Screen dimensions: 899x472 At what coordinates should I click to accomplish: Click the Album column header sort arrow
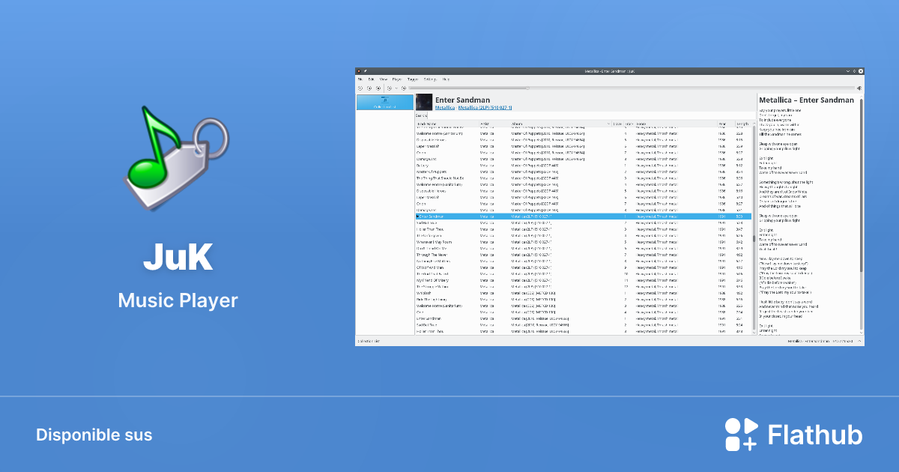(x=608, y=124)
